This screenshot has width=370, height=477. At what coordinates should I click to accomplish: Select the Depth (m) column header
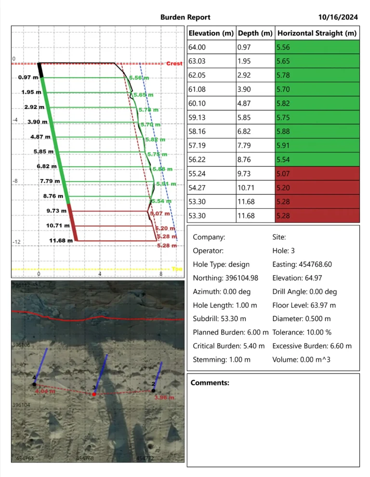tap(255, 33)
